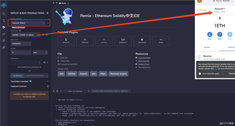Open the empty Contract selection dropdown

click(x=26, y=63)
